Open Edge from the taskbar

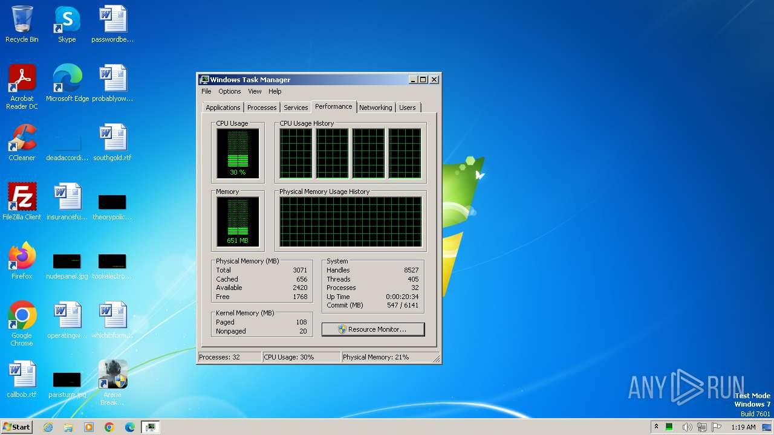pos(130,427)
